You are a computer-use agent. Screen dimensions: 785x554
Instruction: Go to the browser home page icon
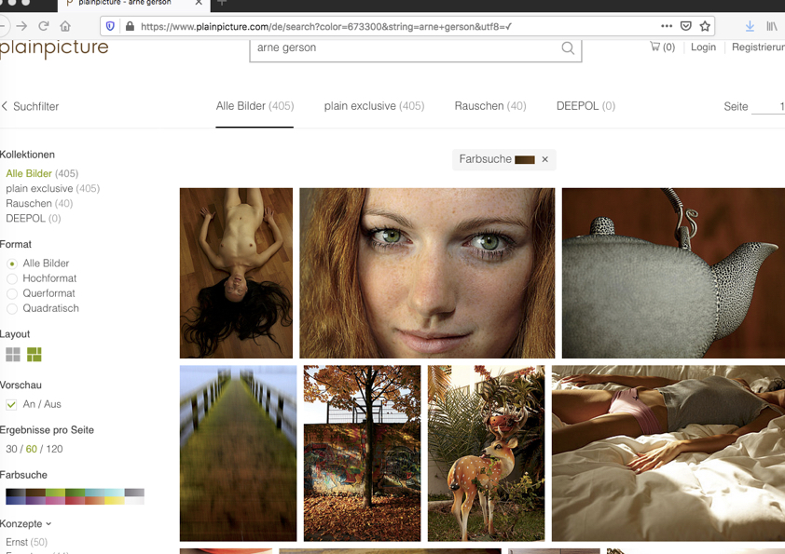pos(65,26)
